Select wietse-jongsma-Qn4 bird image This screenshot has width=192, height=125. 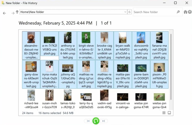click(159, 99)
